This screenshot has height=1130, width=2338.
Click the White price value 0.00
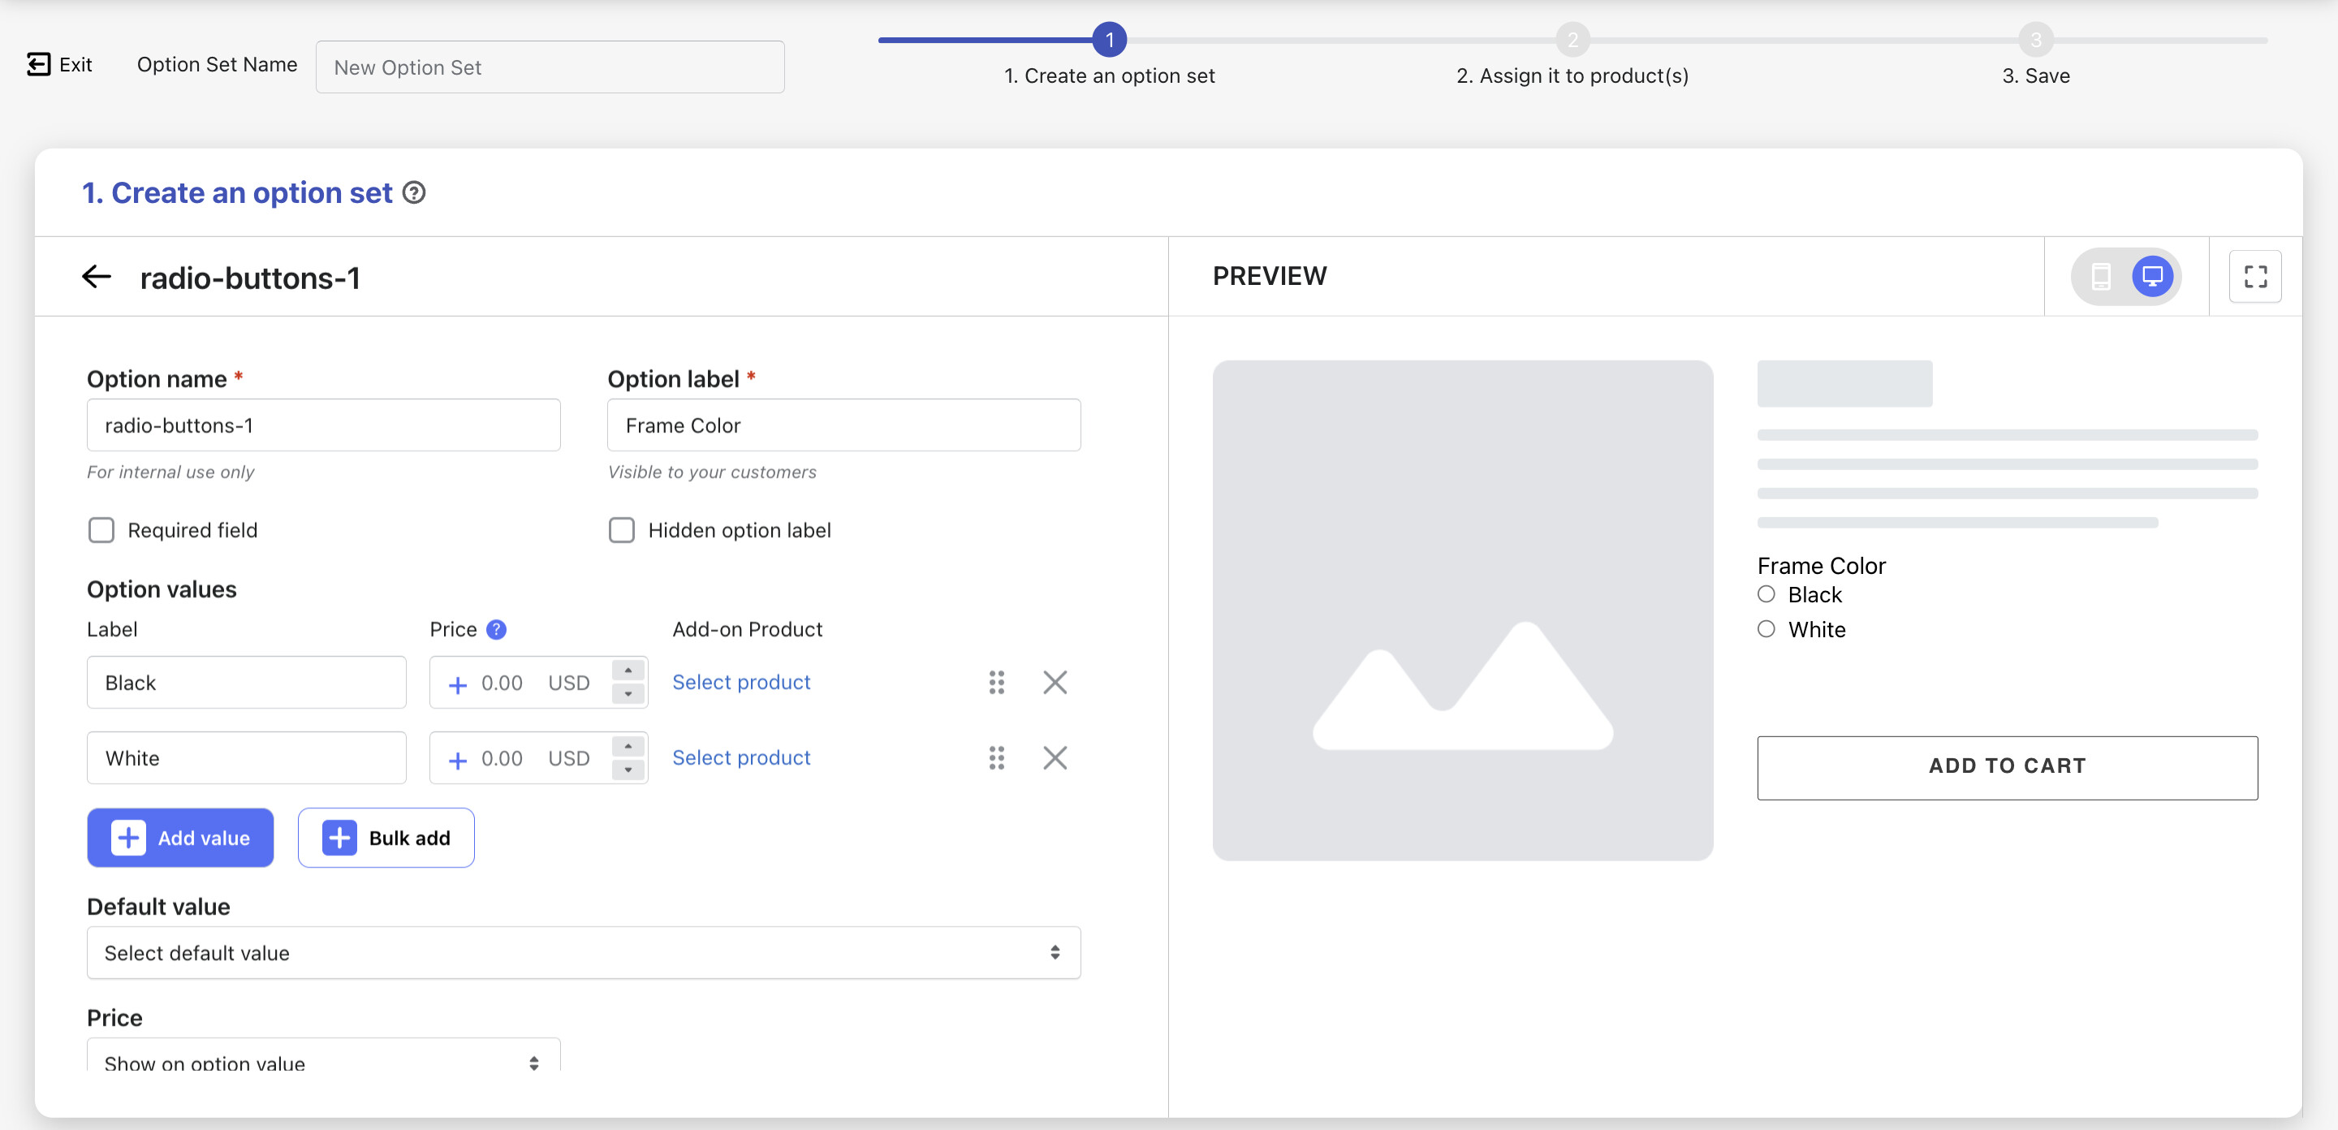pos(501,758)
